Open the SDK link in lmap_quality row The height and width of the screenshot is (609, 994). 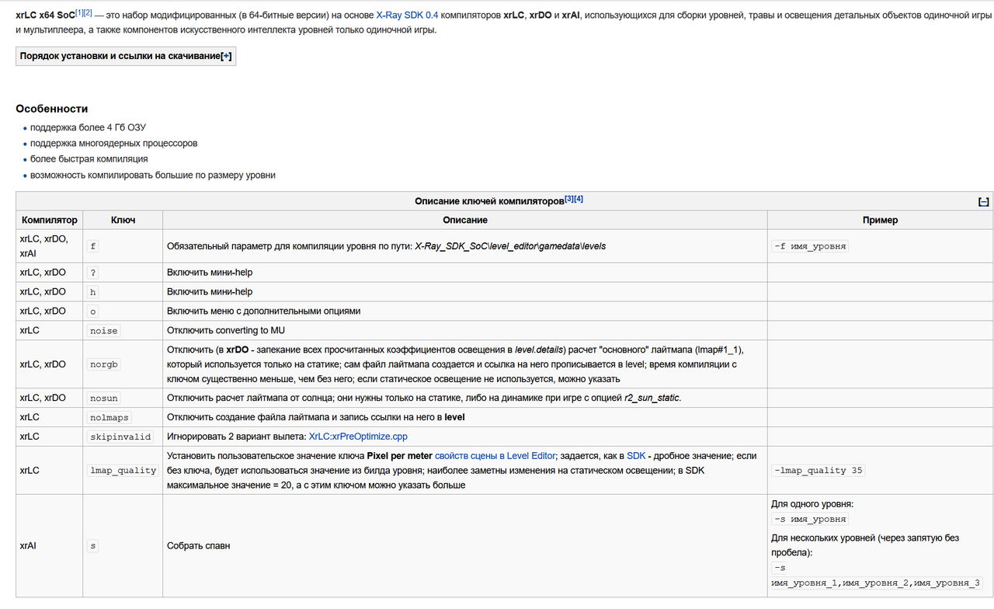(637, 455)
